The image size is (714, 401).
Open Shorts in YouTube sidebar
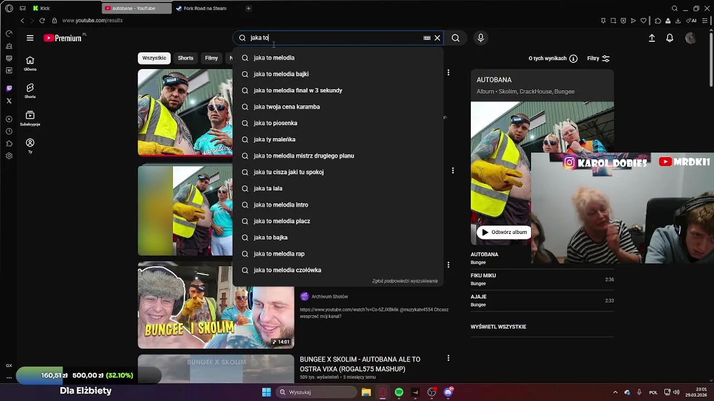[30, 91]
